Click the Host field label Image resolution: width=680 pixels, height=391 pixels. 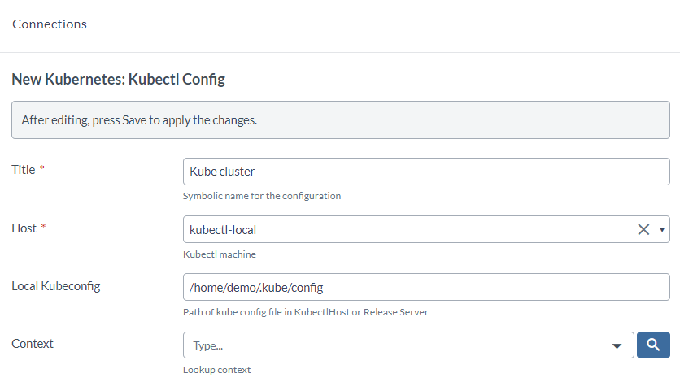24,228
